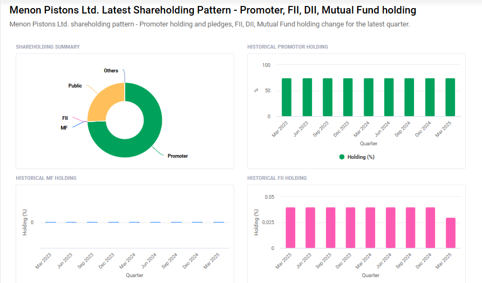
Task: Click the Shareholding Summary heading
Action: point(47,47)
